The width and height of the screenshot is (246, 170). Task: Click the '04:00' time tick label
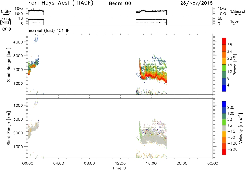coord(58,164)
